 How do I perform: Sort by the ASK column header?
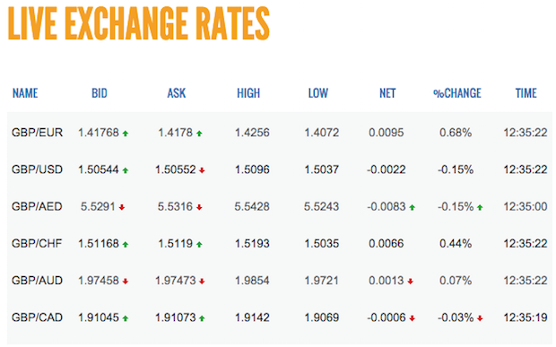(x=177, y=93)
